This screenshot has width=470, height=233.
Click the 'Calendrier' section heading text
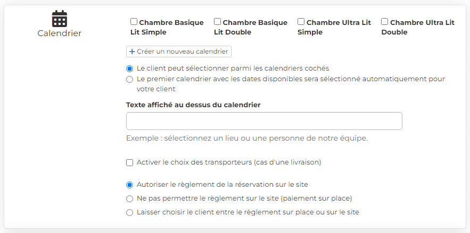point(60,33)
